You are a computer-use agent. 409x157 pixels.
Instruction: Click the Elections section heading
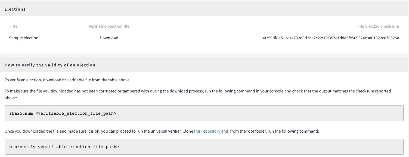pyautogui.click(x=15, y=9)
